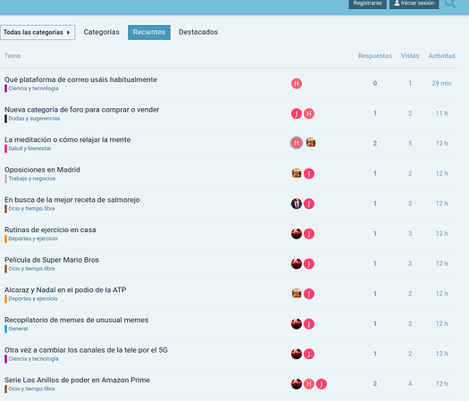This screenshot has height=401, width=469.
Task: Open topic Nueva categoría de foro para comprar
Action: tap(81, 110)
